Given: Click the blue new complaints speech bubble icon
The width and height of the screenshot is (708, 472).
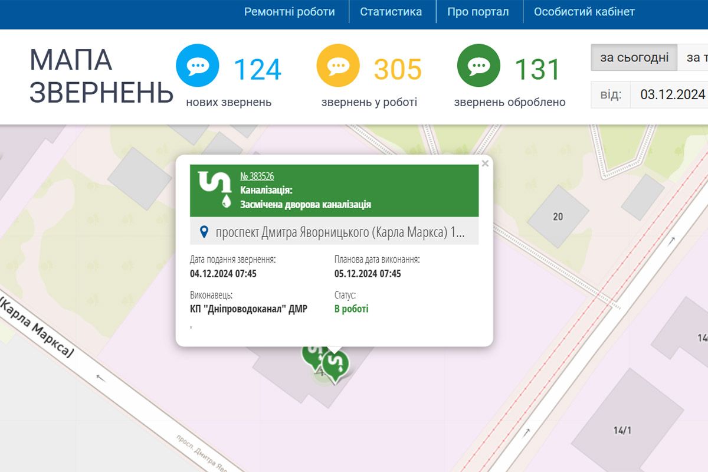Looking at the screenshot, I should pos(197,65).
